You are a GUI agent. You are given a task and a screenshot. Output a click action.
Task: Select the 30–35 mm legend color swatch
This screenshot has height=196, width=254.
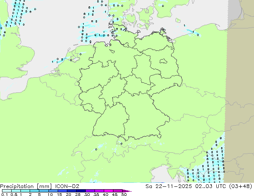click(x=90, y=191)
